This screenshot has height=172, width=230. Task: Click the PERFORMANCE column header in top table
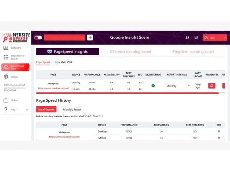click(x=92, y=75)
